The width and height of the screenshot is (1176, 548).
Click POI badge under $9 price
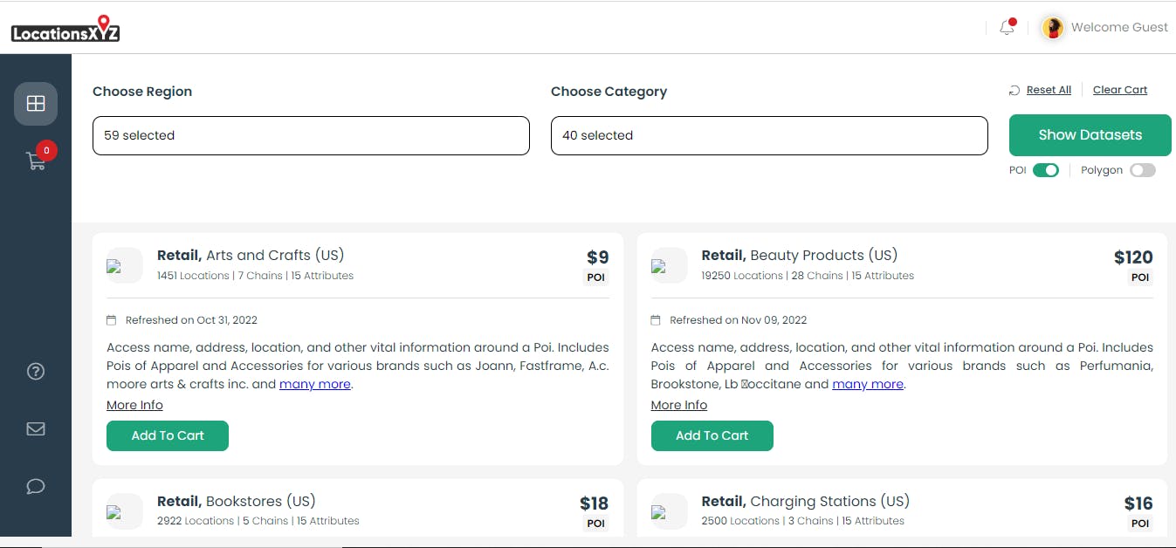pyautogui.click(x=596, y=277)
